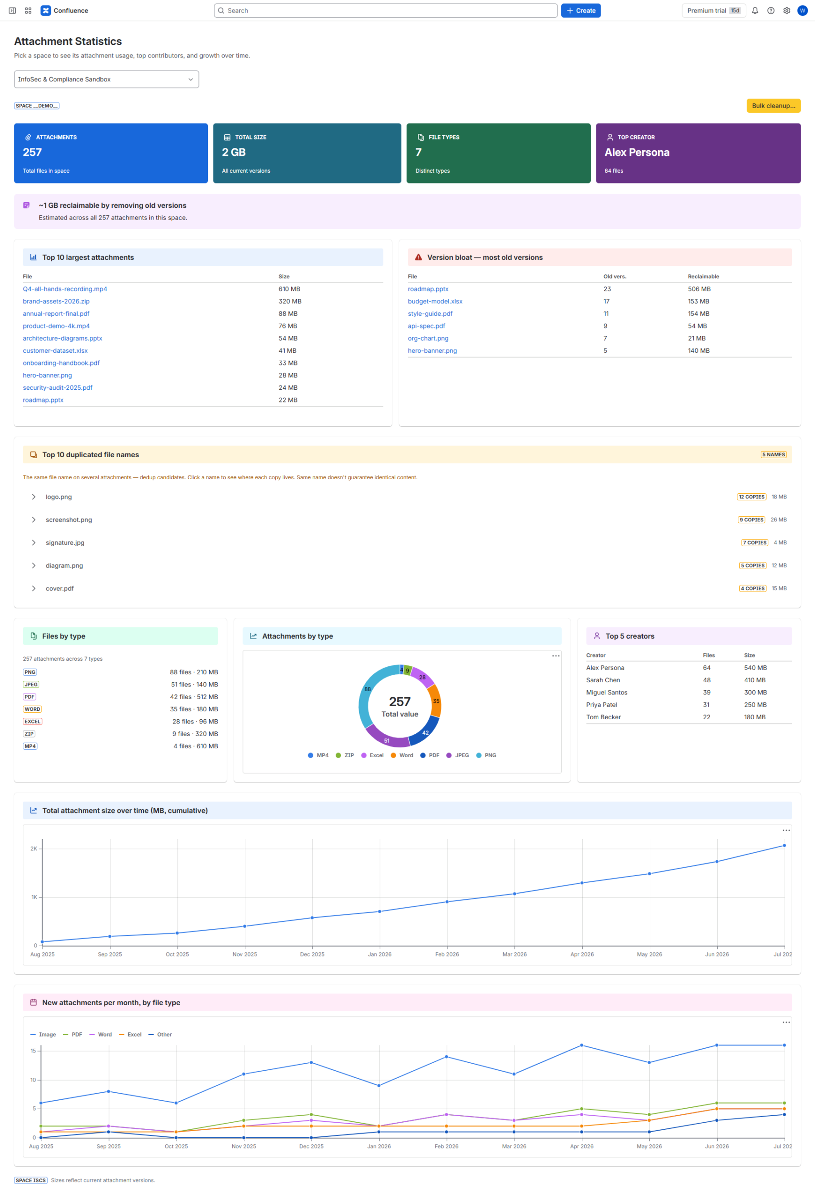Click the Confluence logo icon
Image resolution: width=815 pixels, height=1198 pixels.
pos(45,10)
